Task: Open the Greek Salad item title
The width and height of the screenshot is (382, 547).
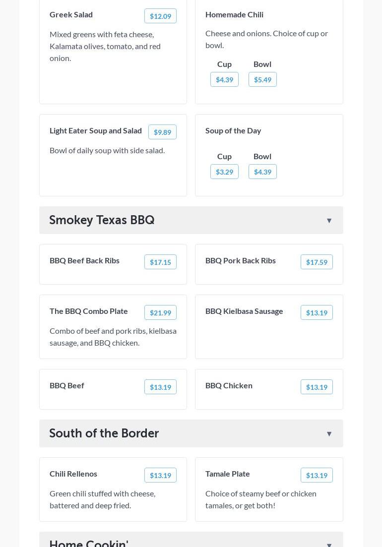Action: click(71, 14)
